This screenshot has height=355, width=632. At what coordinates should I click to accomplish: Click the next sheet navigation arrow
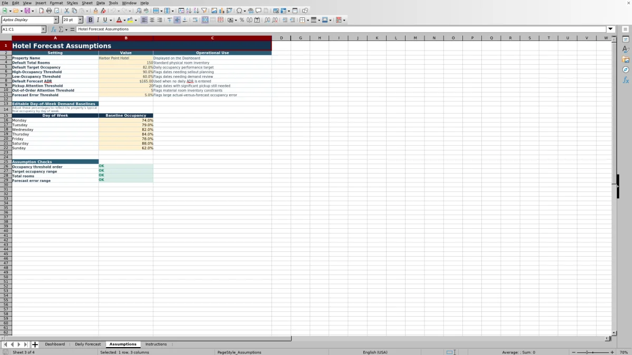[19, 344]
